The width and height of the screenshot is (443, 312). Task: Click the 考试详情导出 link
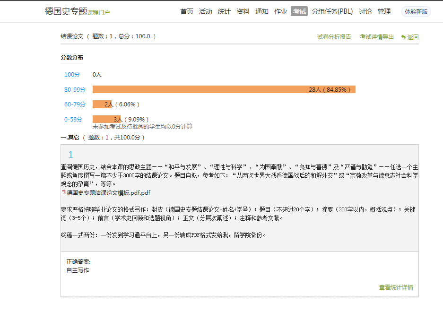click(x=376, y=37)
